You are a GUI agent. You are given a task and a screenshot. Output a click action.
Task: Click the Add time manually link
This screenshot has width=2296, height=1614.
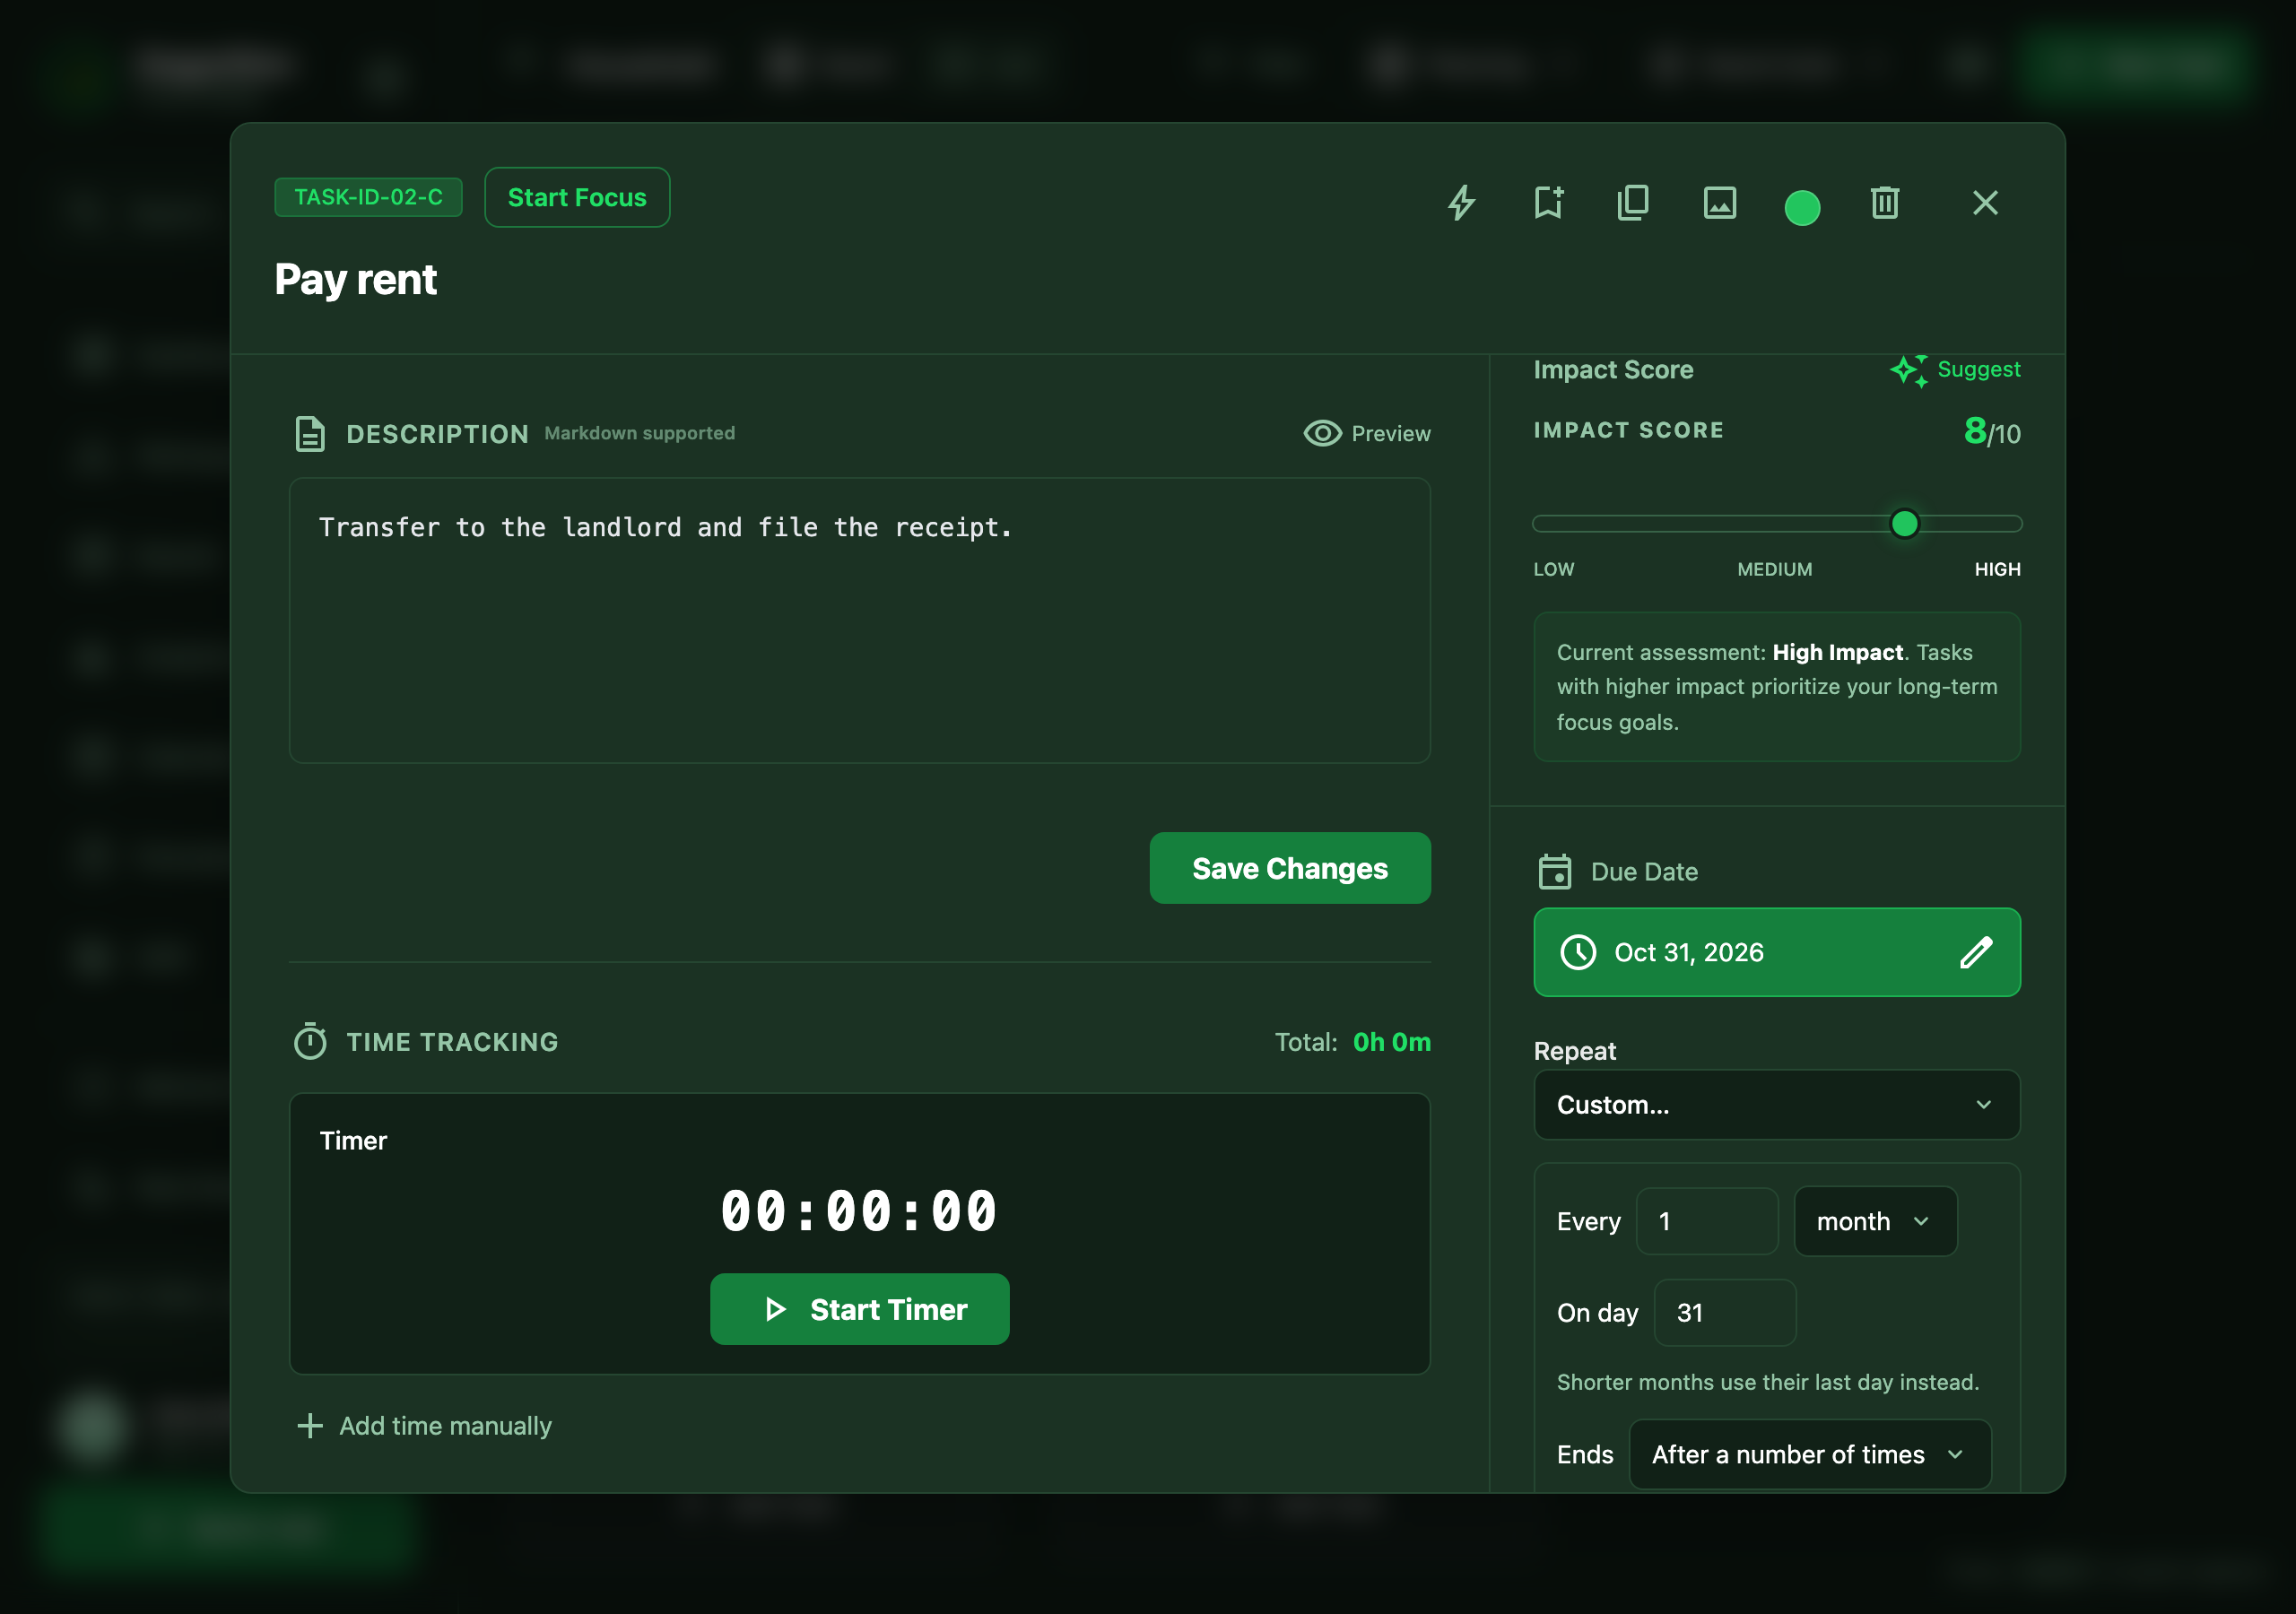tap(445, 1425)
